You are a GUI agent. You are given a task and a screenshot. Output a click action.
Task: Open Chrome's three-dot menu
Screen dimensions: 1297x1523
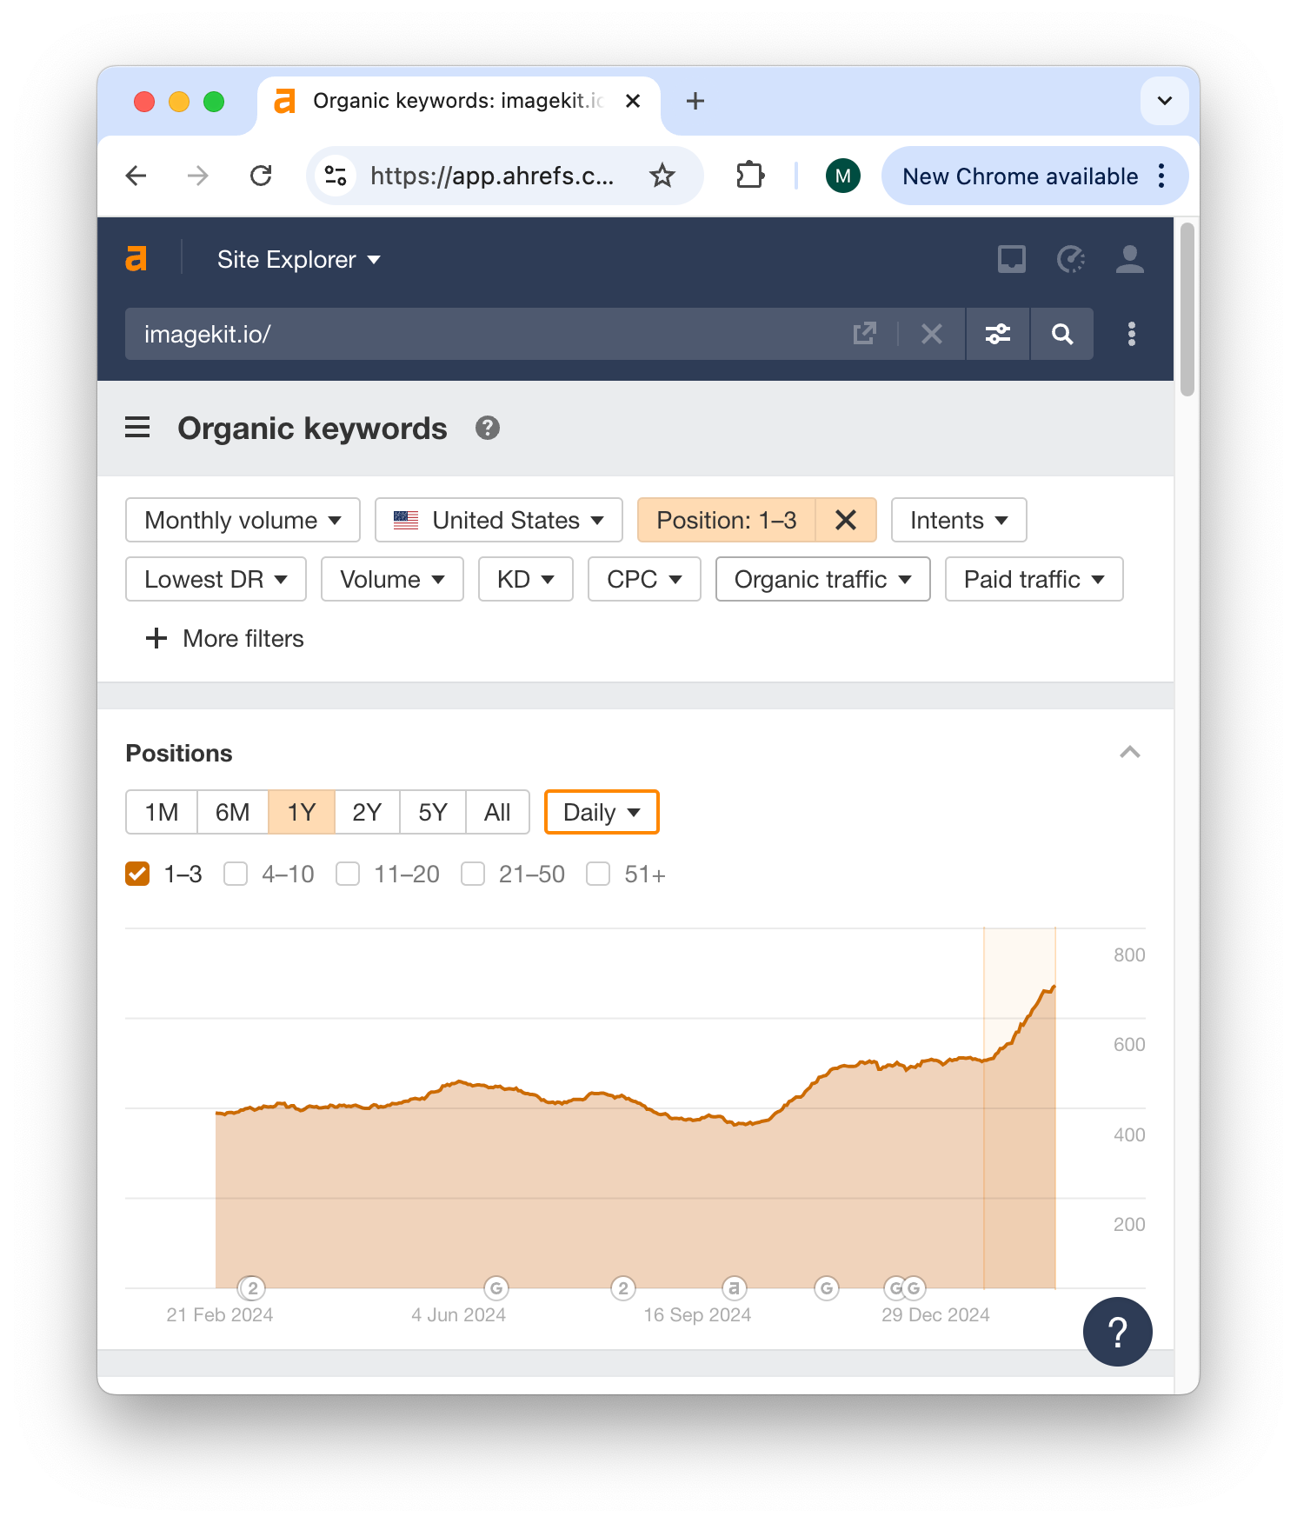click(x=1161, y=176)
